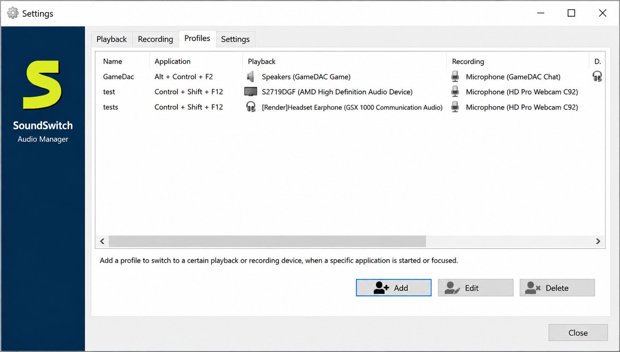Click the Edit profile button label
Viewport: 620px width, 352px height.
[x=472, y=288]
